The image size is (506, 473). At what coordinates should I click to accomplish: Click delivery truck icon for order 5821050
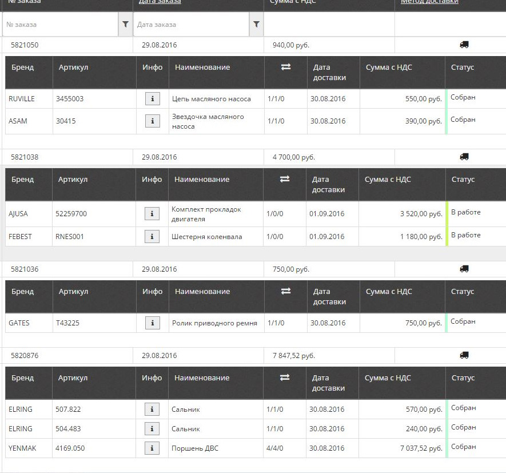(464, 45)
